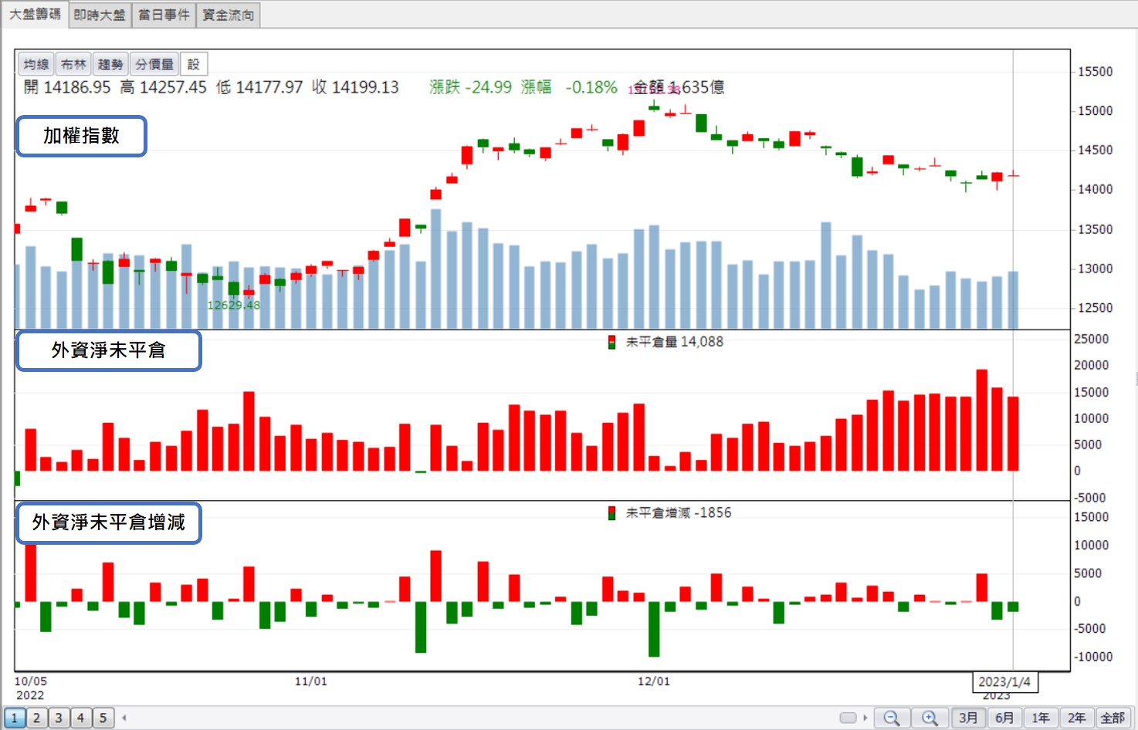Switch to the 當日事件 tab
1138x730 pixels.
(x=164, y=15)
